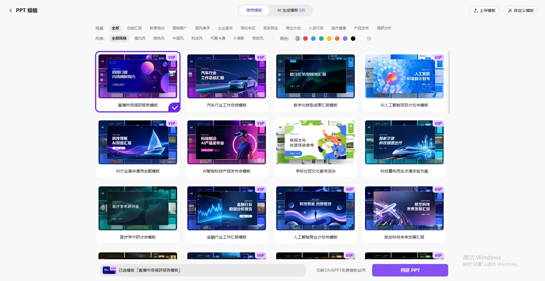Select 党政民生 scene filter

click(x=271, y=28)
